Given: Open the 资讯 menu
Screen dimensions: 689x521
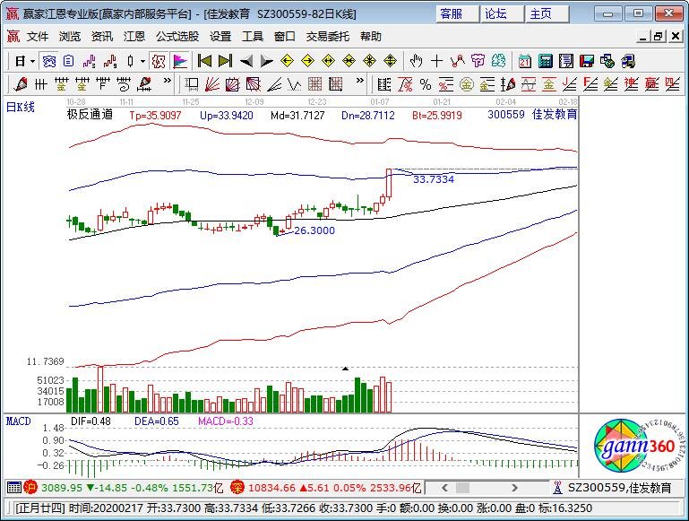Looking at the screenshot, I should click(102, 37).
